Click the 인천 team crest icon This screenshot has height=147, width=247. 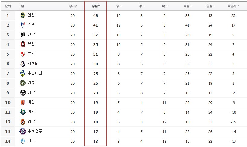point(23,15)
